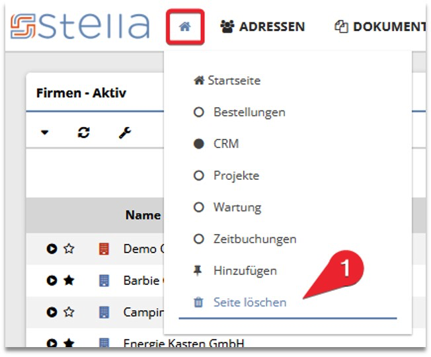Image resolution: width=431 pixels, height=357 pixels.
Task: Toggle the favorite star for Demo row
Action: pyautogui.click(x=69, y=249)
